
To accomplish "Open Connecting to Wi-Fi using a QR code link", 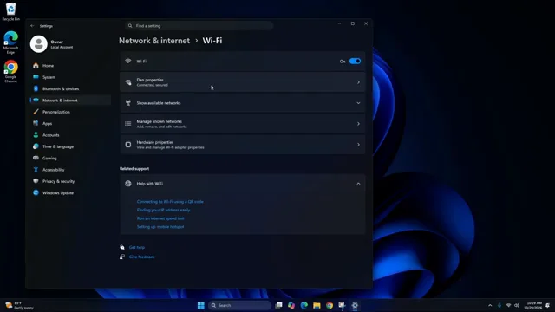I will 170,202.
